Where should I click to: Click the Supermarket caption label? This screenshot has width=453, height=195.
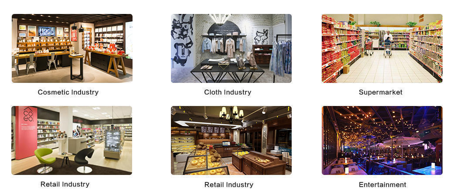coord(381,92)
